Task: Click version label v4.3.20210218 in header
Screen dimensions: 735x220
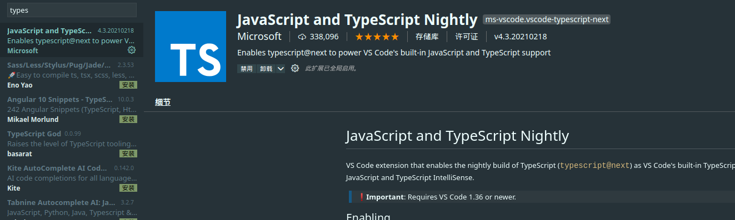Action: coord(521,37)
